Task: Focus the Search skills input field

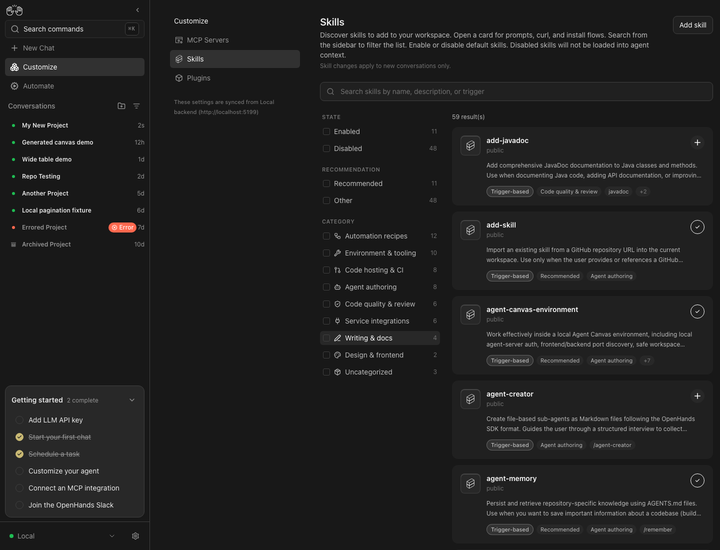Action: point(516,91)
